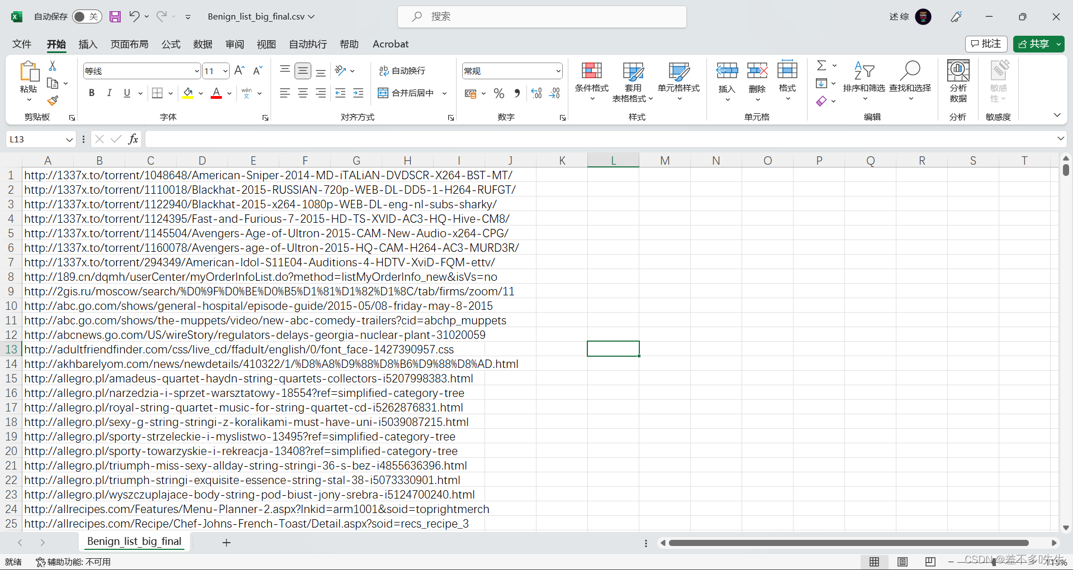
Task: Open Find and Select button
Action: tap(910, 82)
